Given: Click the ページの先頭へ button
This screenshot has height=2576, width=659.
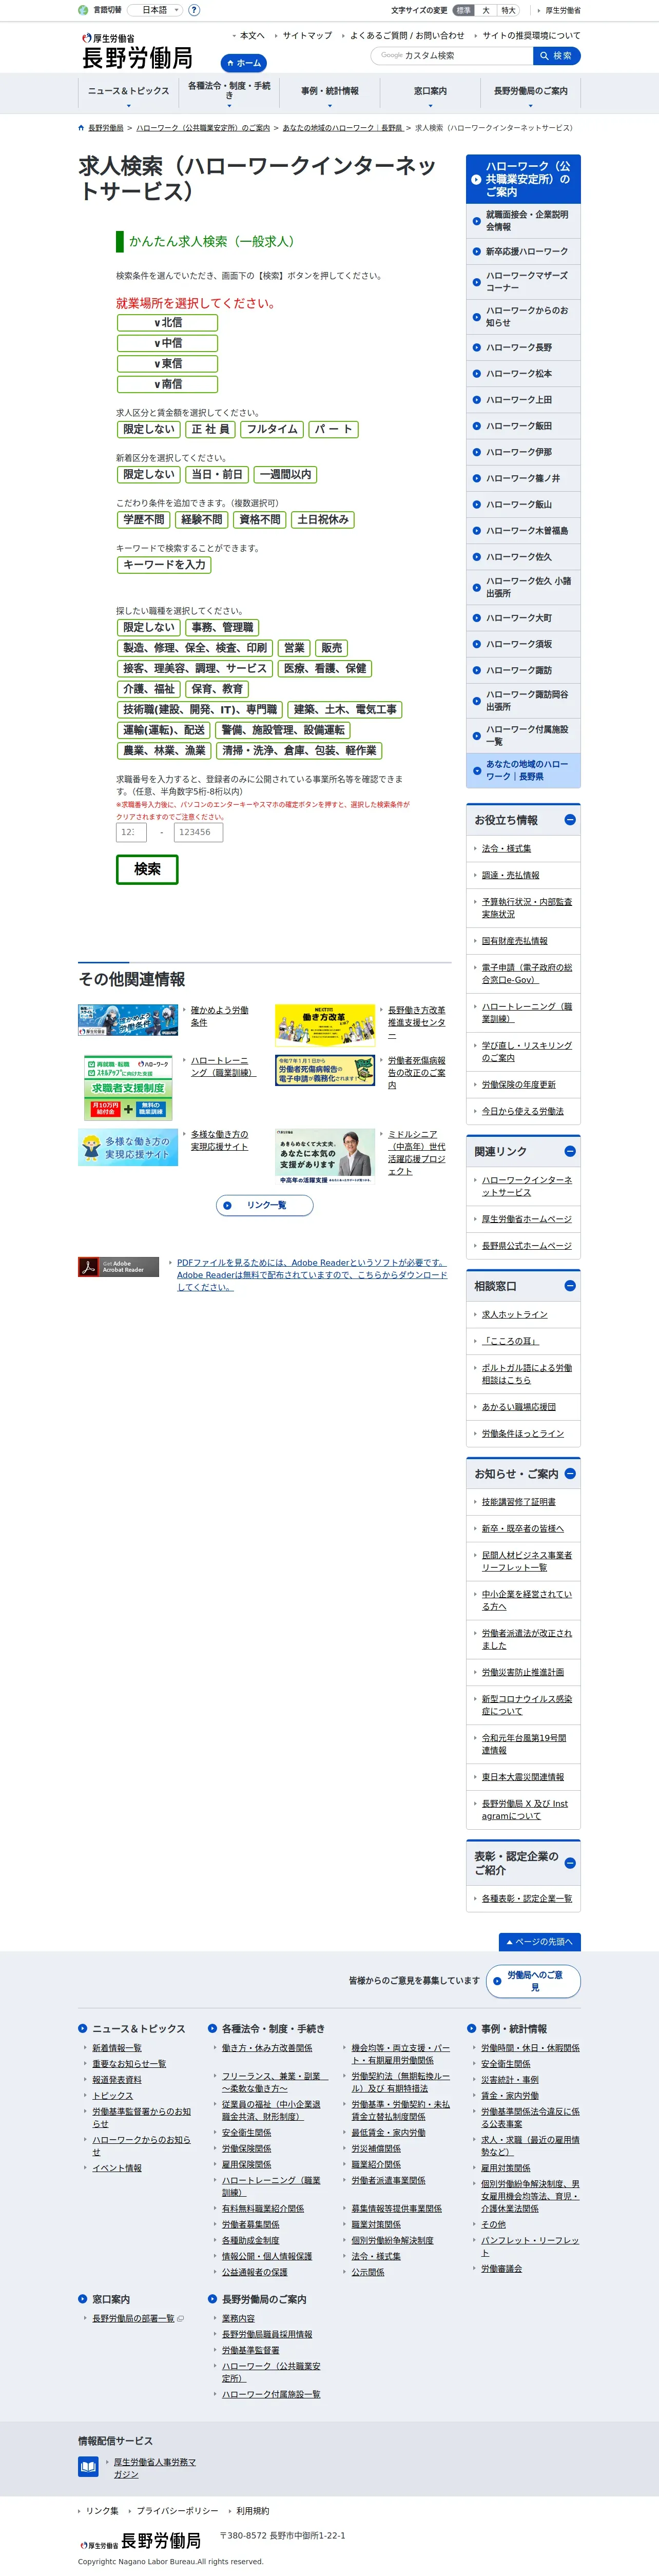Looking at the screenshot, I should click(540, 1942).
